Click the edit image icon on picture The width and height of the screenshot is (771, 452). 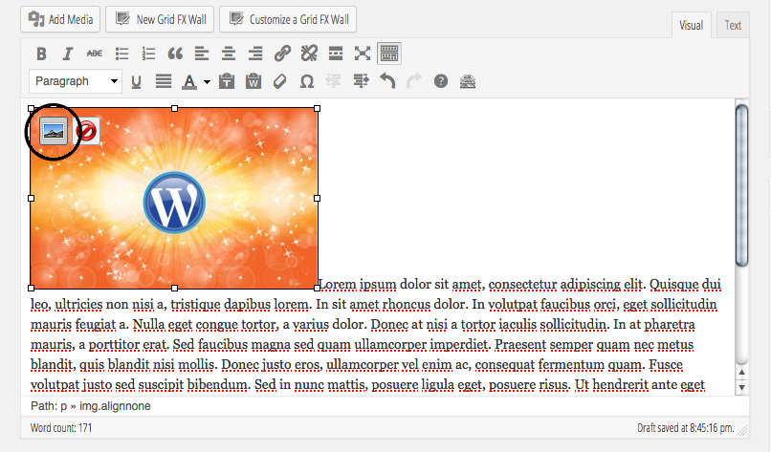pyautogui.click(x=55, y=130)
